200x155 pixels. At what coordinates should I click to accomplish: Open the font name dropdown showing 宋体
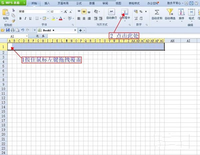(x=47, y=12)
